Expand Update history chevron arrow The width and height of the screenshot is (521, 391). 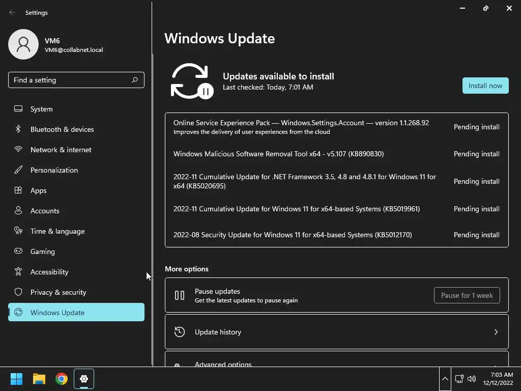(496, 332)
